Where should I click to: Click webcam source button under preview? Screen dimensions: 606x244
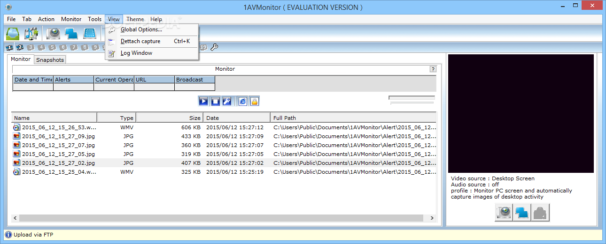[504, 213]
